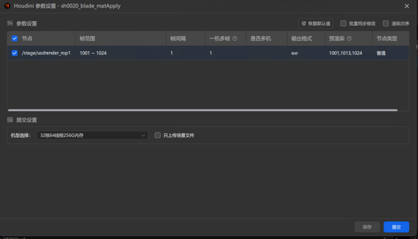This screenshot has width=418, height=239.
Task: Click the 普通 node type cell
Action: click(381, 53)
